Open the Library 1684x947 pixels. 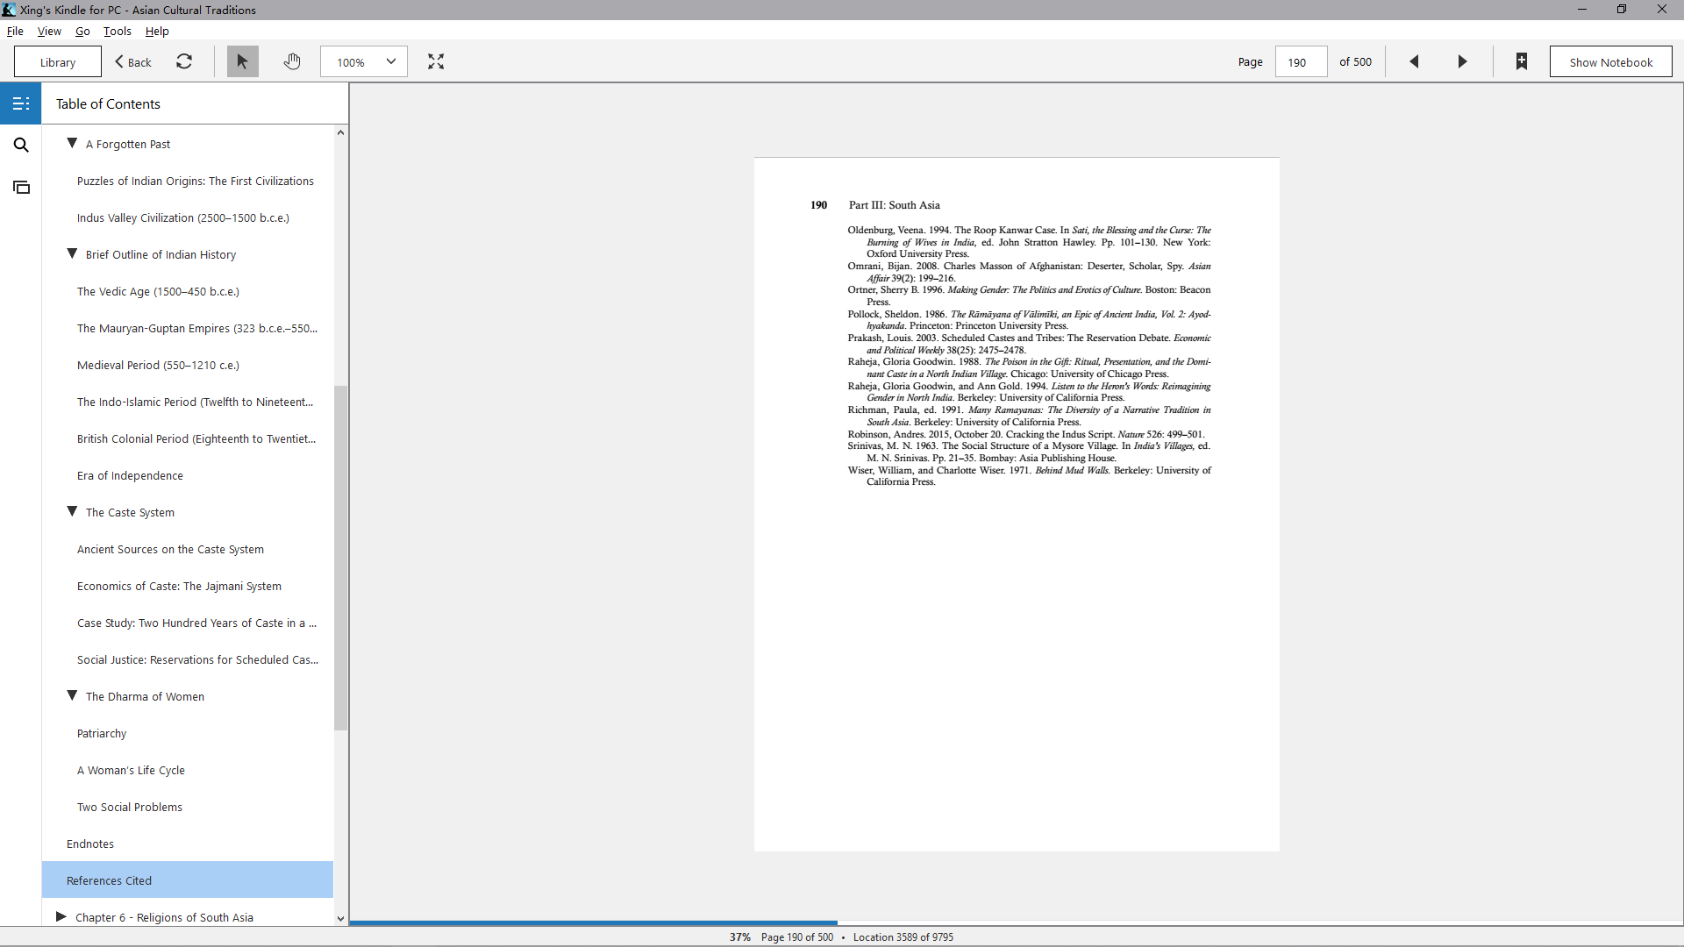tap(58, 62)
